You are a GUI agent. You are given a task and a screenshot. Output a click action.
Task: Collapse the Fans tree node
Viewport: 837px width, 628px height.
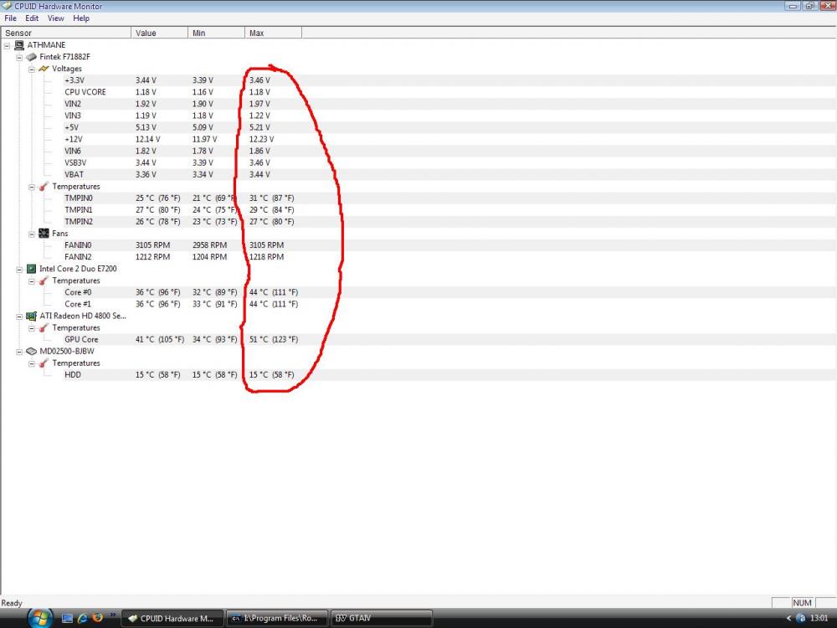[x=32, y=234]
